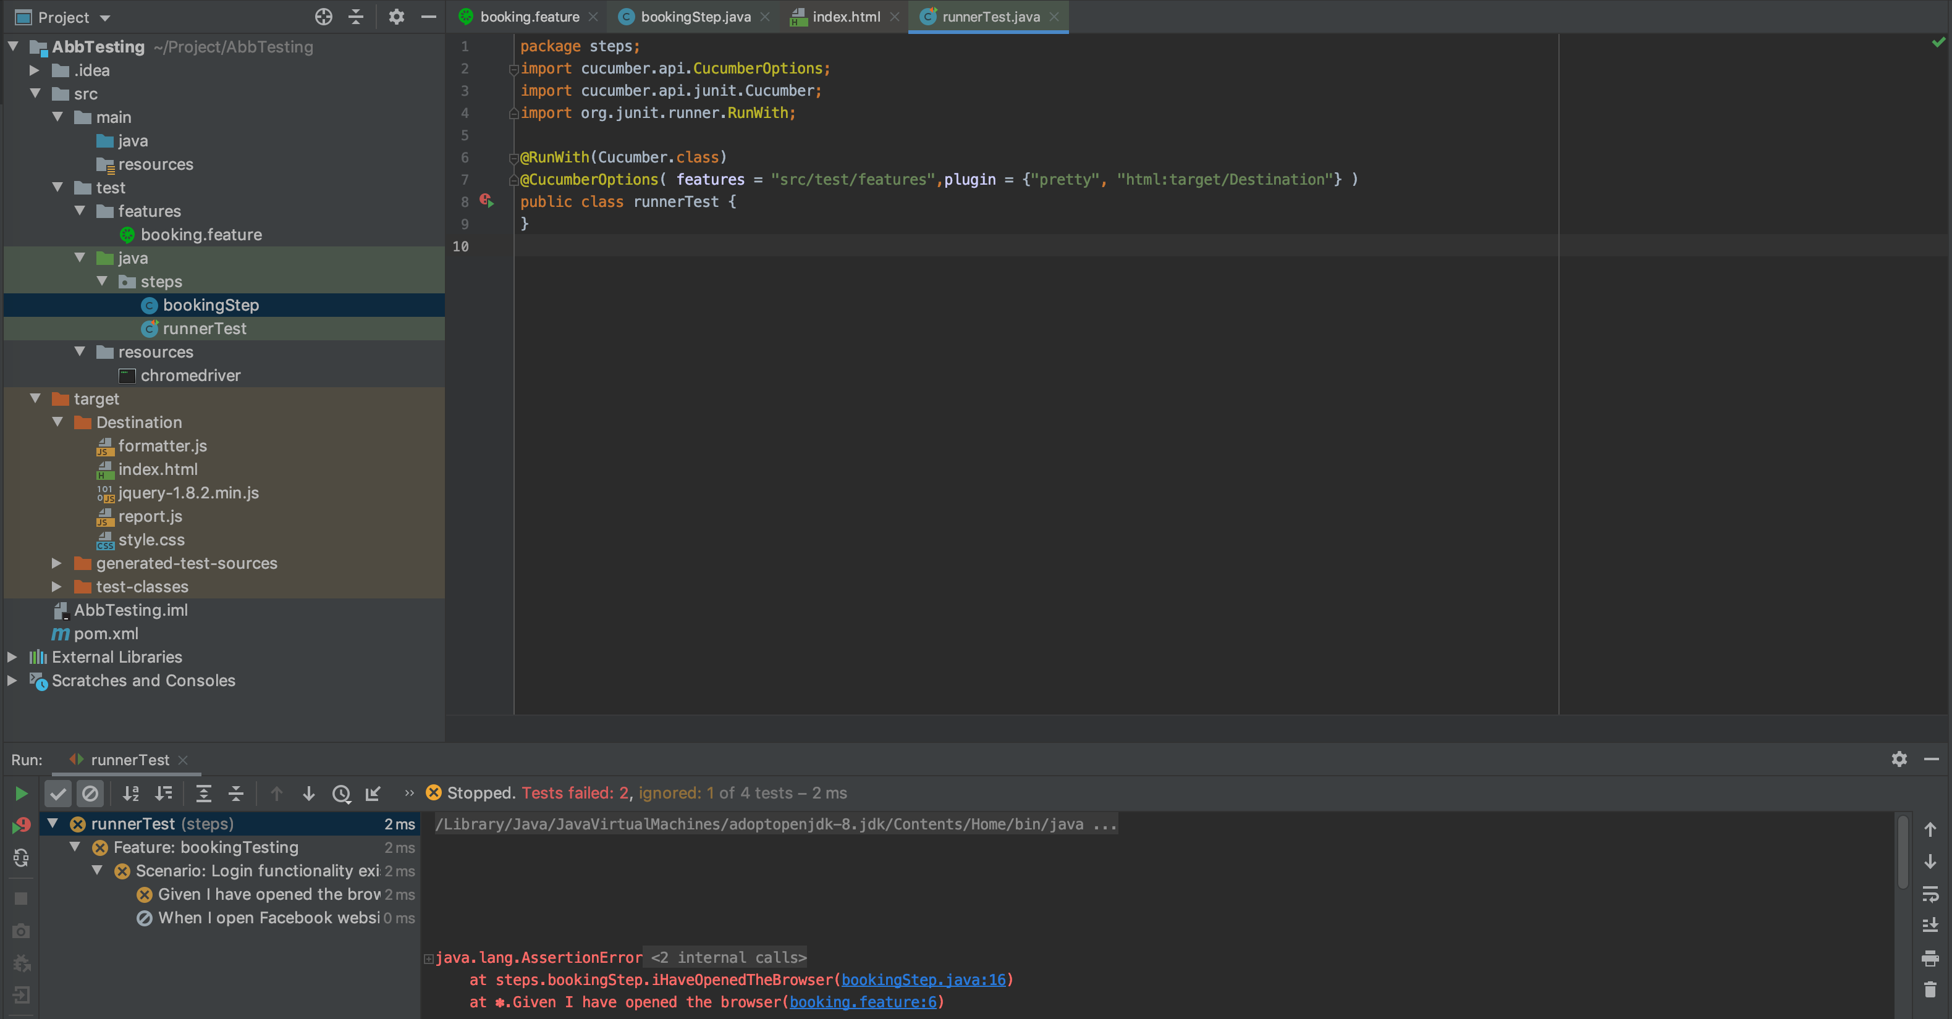Open booking.feature:6 from stack trace
Image resolution: width=1952 pixels, height=1019 pixels.
[865, 1002]
